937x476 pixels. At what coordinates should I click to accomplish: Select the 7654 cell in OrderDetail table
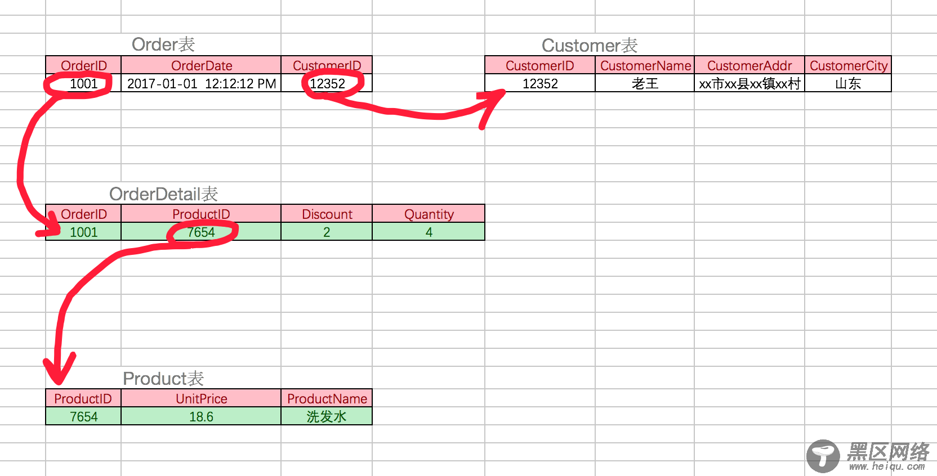[x=201, y=232]
